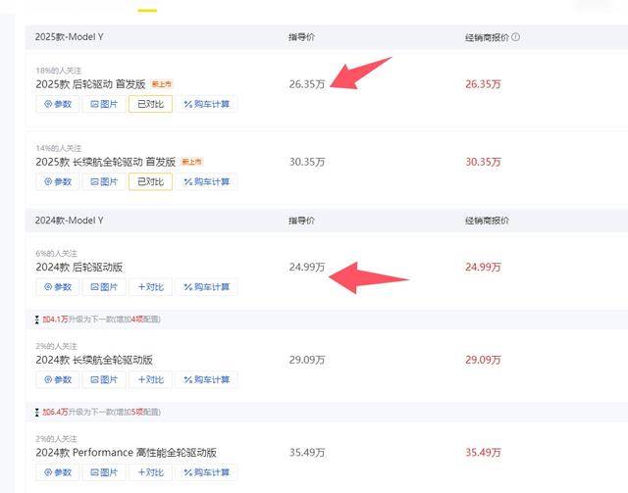The width and height of the screenshot is (628, 493).
Task: View 图片 of 2024款 Performance 高性能全轮驱动版
Action: (x=104, y=472)
